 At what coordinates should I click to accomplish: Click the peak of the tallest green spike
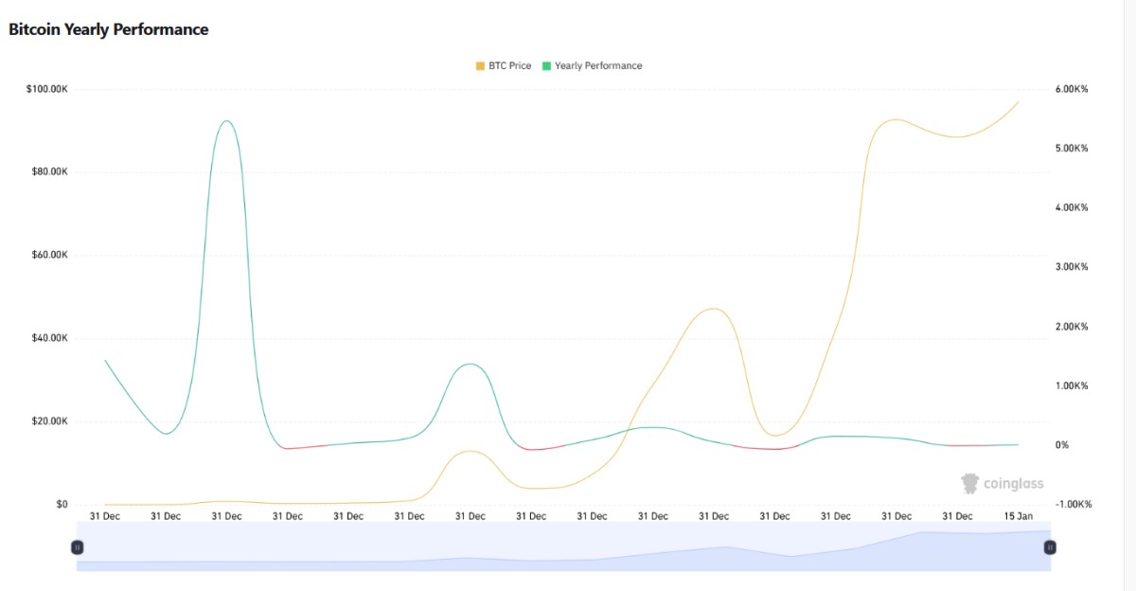pos(225,121)
